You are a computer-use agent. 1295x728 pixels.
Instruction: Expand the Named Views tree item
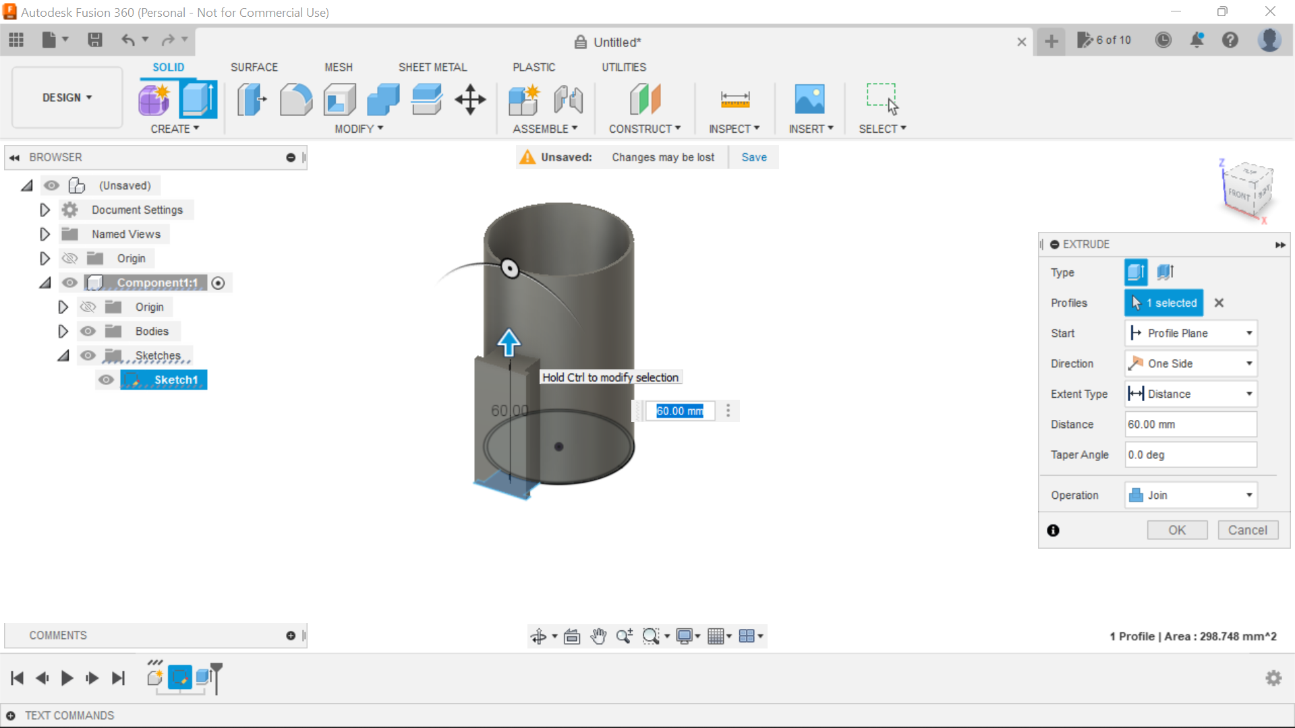[x=45, y=234]
